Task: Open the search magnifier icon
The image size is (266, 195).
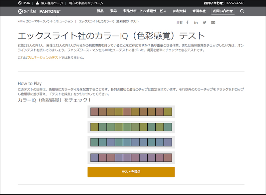Action: click(242, 11)
